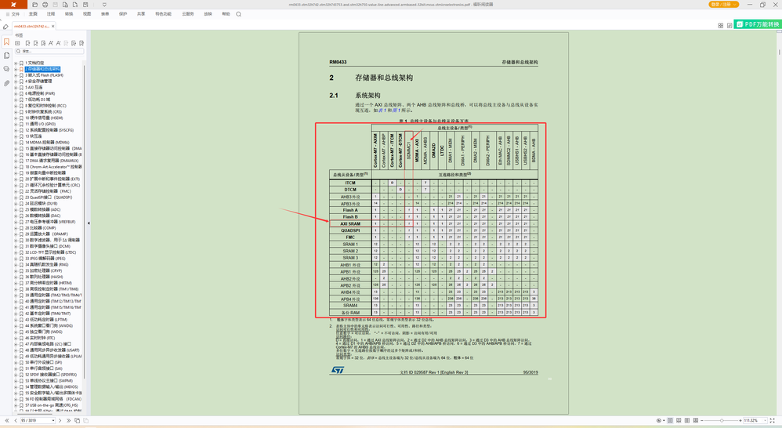Viewport: 782px width, 428px height.
Task: Select the rm0433-stm32h742 document tab
Action: (32, 26)
